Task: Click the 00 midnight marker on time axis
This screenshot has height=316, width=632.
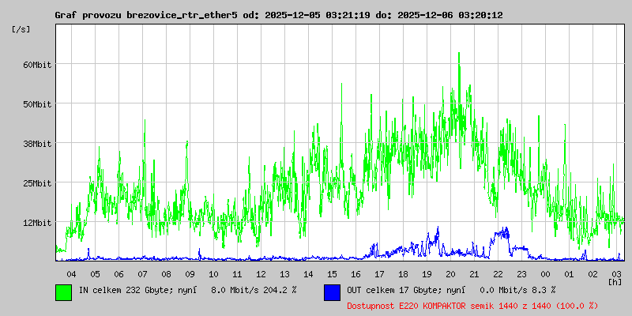Action: 545,273
